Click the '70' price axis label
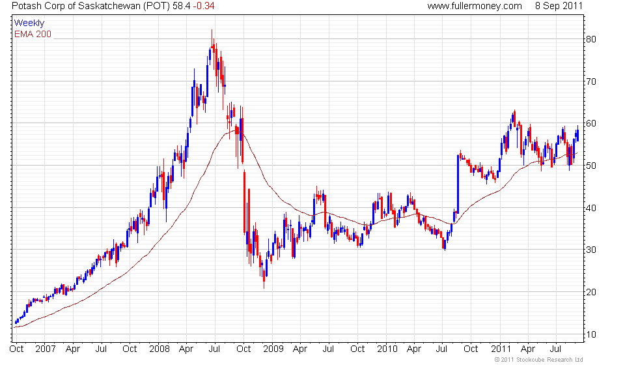 pyautogui.click(x=591, y=82)
